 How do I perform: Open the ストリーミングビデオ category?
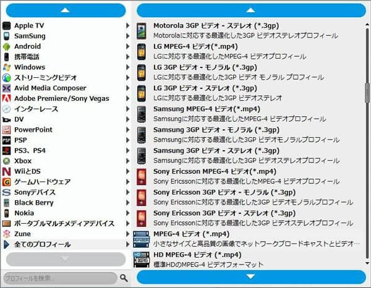66,77
